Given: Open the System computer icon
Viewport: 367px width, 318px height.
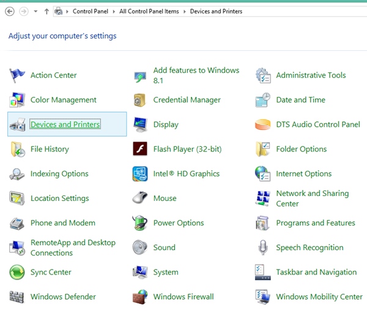Looking at the screenshot, I should 140,272.
